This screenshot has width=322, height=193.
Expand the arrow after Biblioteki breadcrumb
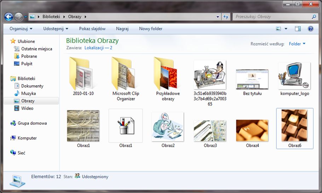[64, 17]
